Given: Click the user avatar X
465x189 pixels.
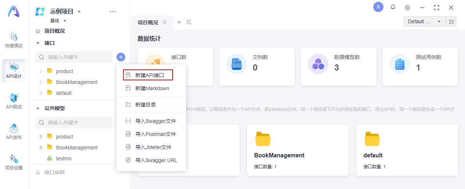Looking at the screenshot, I should [378, 7].
